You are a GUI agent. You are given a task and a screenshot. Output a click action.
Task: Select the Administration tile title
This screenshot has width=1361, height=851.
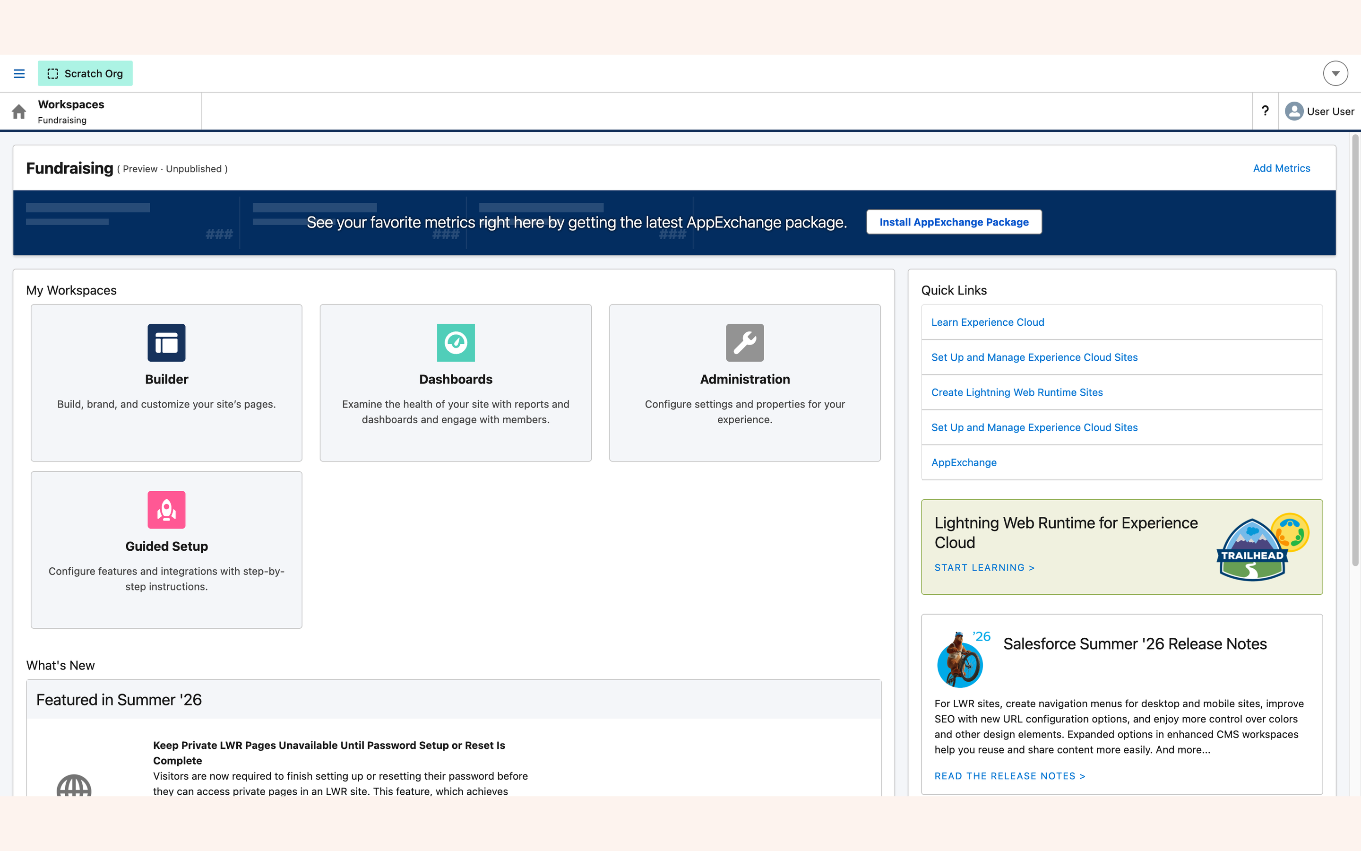(745, 379)
